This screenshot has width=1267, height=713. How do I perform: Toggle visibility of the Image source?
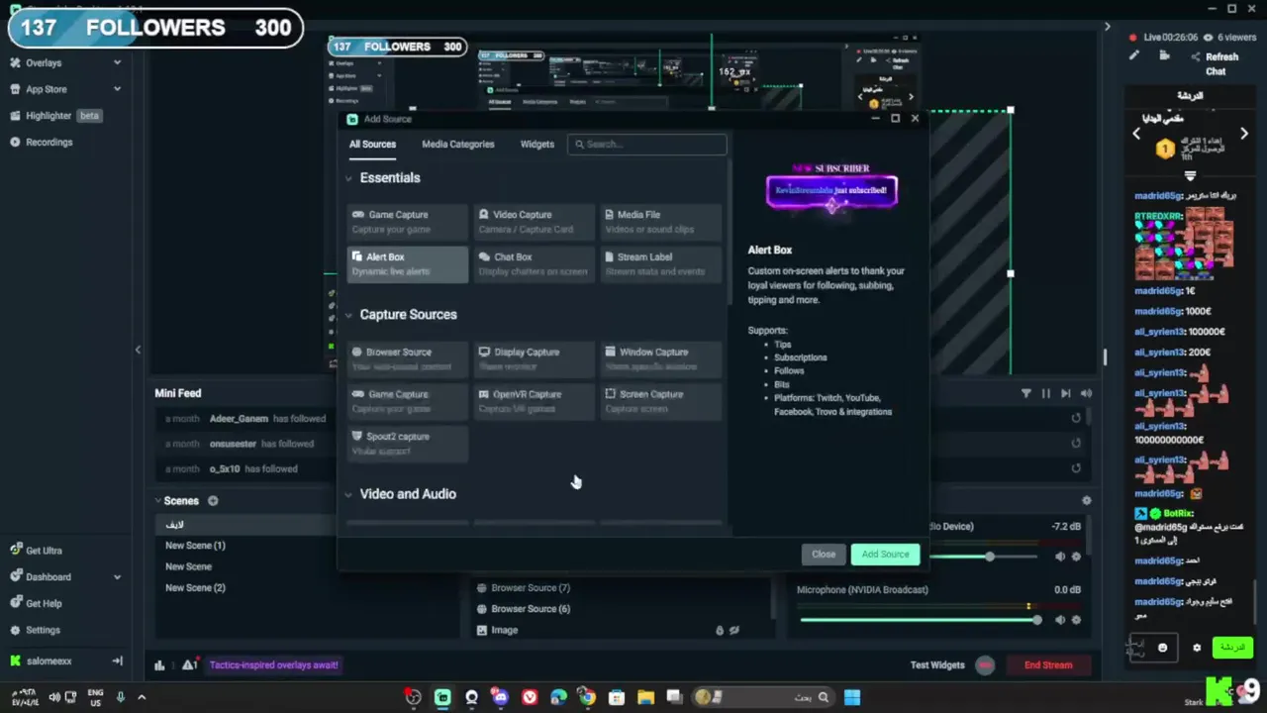(x=734, y=630)
